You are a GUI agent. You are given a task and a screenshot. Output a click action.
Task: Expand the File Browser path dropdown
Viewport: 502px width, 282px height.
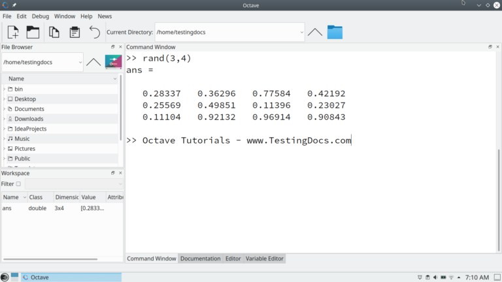[x=80, y=63]
